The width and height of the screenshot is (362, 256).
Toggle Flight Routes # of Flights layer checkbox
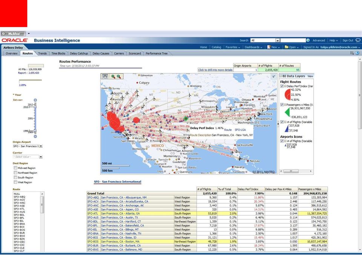click(282, 122)
